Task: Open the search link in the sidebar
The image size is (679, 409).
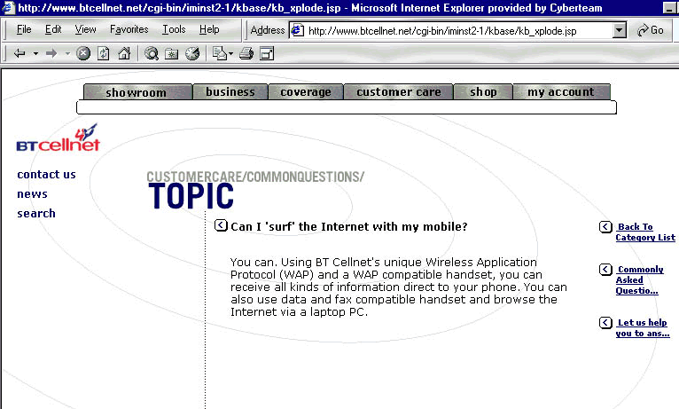Action: pyautogui.click(x=36, y=214)
